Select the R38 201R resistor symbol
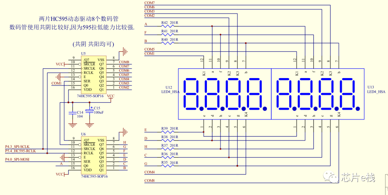The height and width of the screenshot is (195, 388). [167, 140]
